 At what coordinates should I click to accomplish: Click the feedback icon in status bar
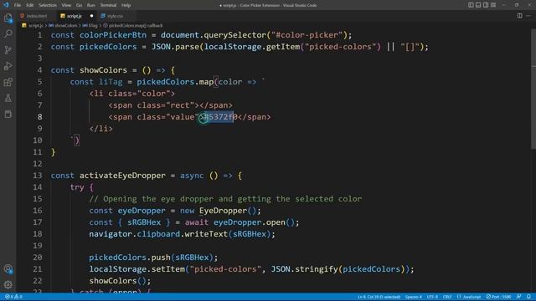click(x=519, y=297)
